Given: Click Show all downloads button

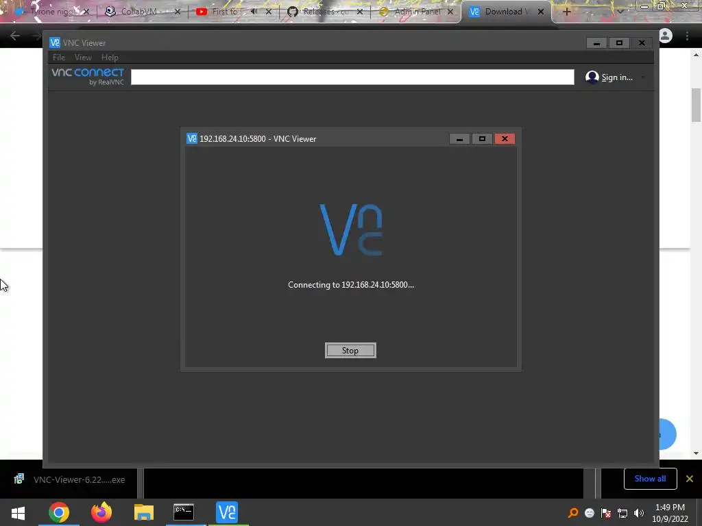Looking at the screenshot, I should [650, 479].
